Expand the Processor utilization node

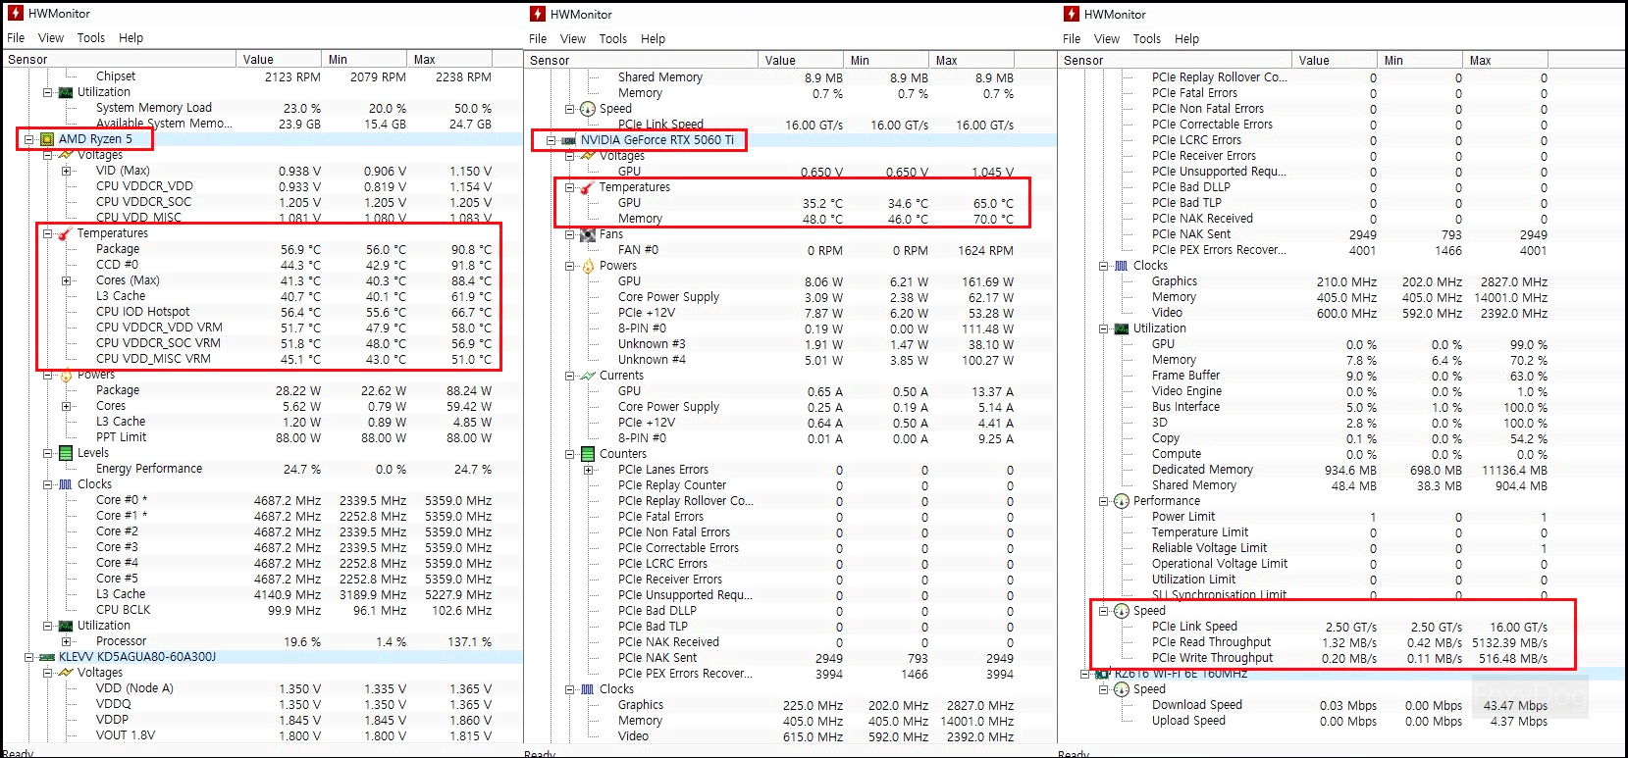66,641
